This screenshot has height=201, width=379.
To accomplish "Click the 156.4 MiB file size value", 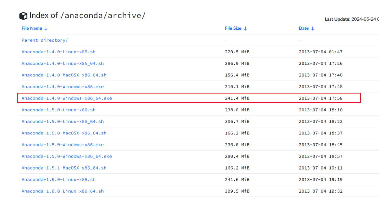I will pyautogui.click(x=237, y=75).
